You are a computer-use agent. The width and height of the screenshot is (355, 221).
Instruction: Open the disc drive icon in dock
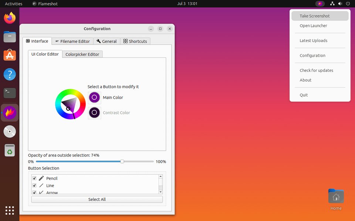click(x=10, y=131)
